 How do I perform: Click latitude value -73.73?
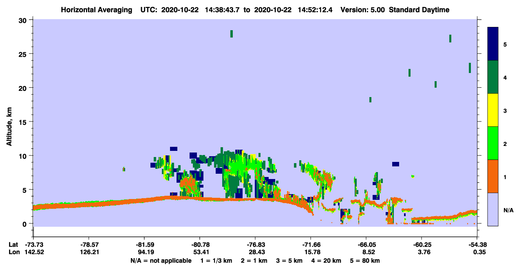pos(33,245)
